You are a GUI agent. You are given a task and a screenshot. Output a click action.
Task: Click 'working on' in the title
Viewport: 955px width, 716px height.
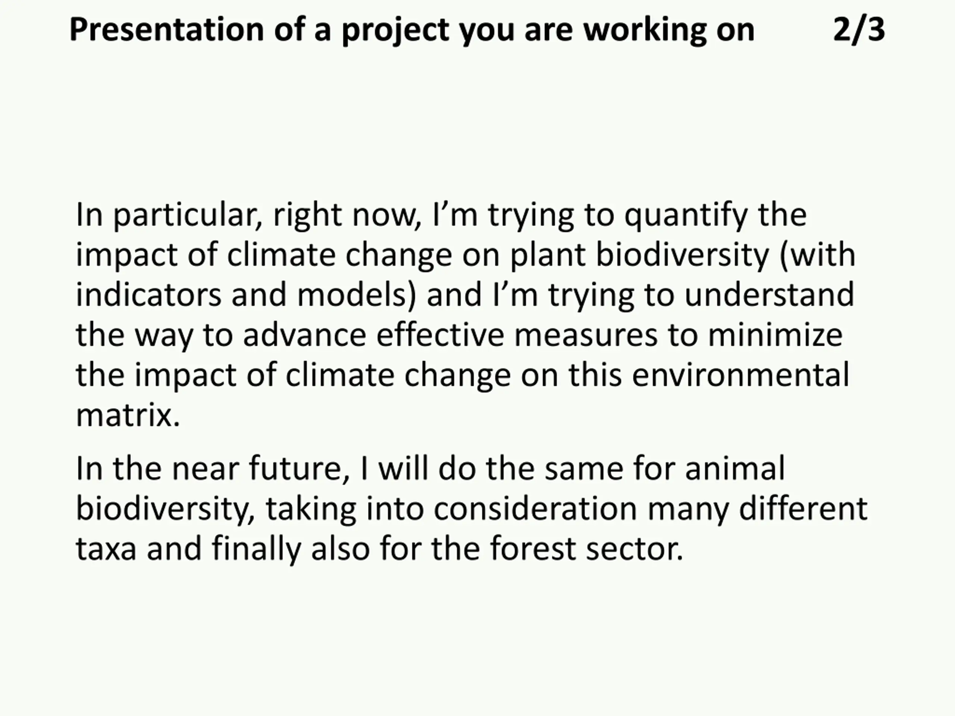pyautogui.click(x=669, y=30)
